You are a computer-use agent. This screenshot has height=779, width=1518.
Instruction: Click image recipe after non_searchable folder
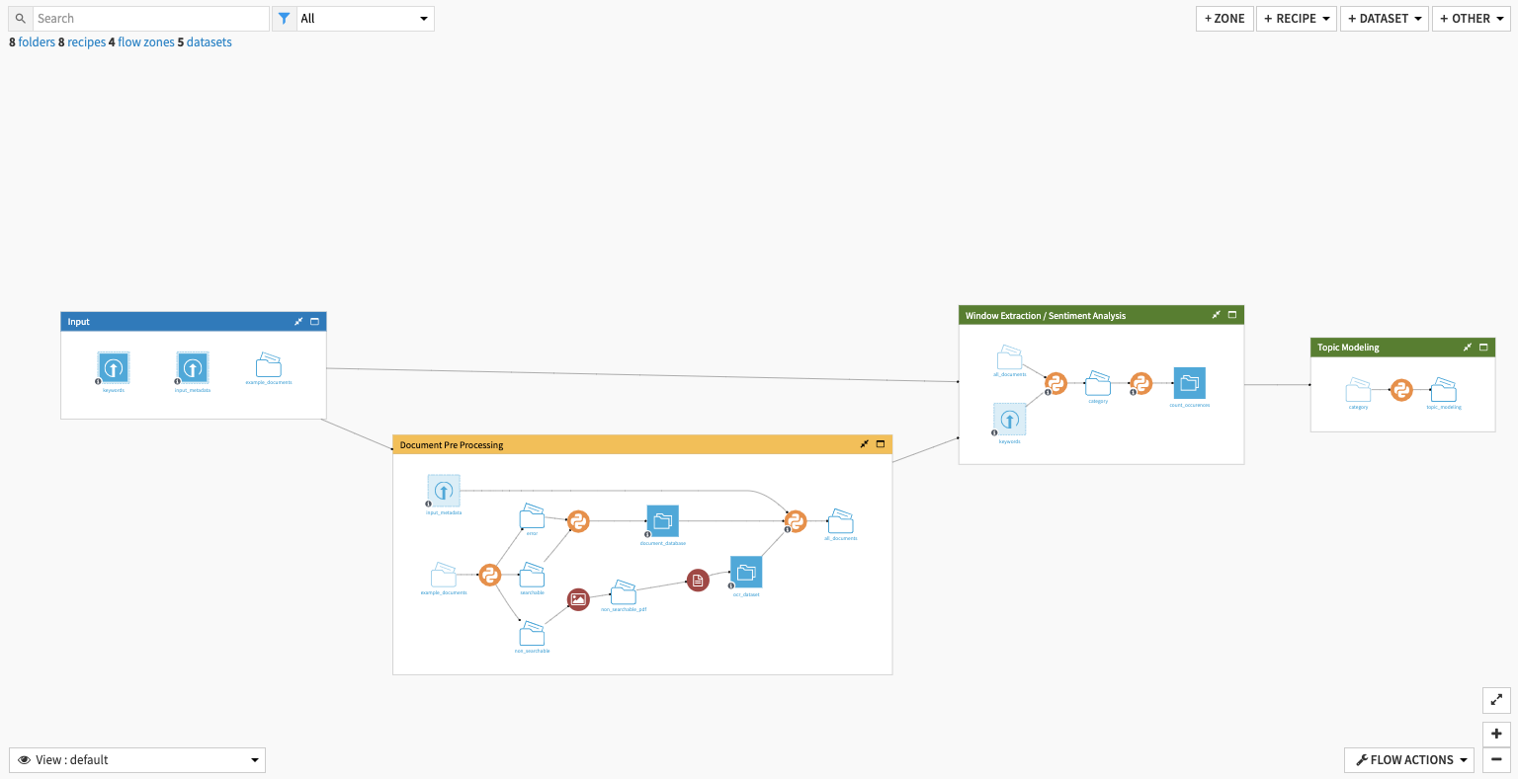(578, 598)
